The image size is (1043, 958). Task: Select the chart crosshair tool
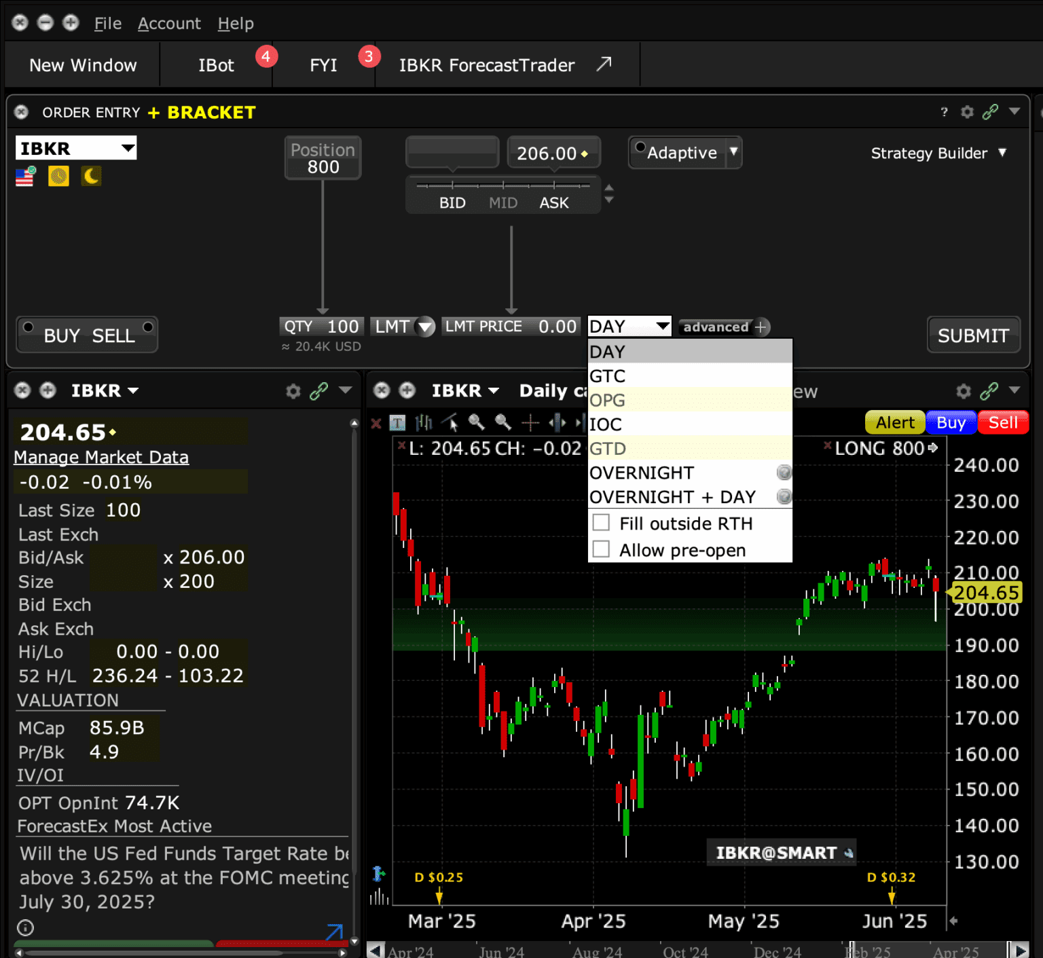pyautogui.click(x=530, y=424)
